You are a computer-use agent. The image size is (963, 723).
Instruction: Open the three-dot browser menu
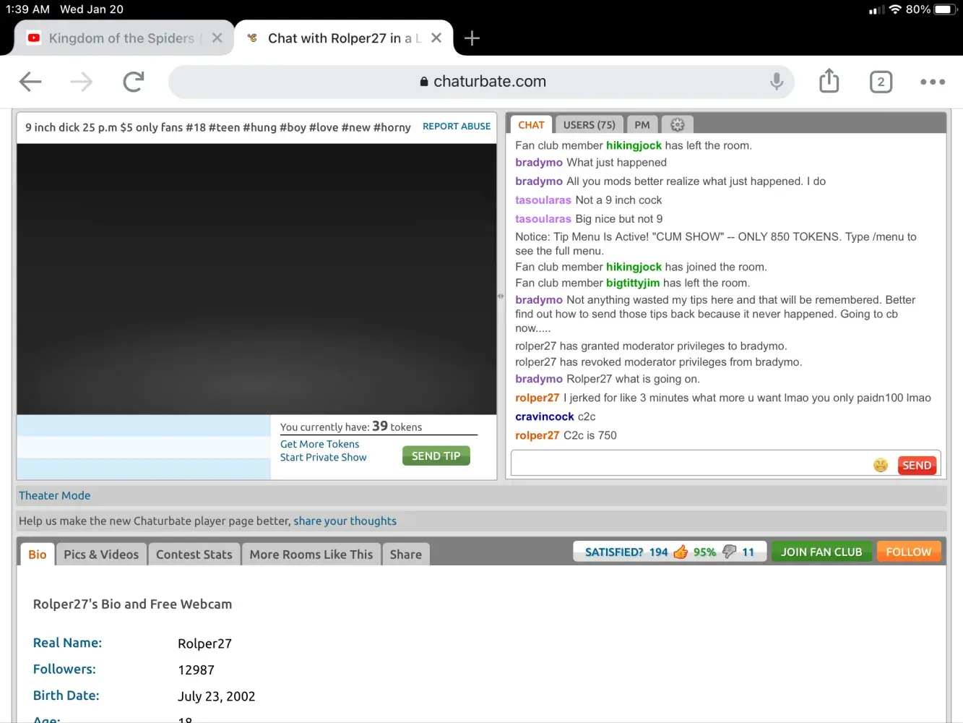pos(933,82)
